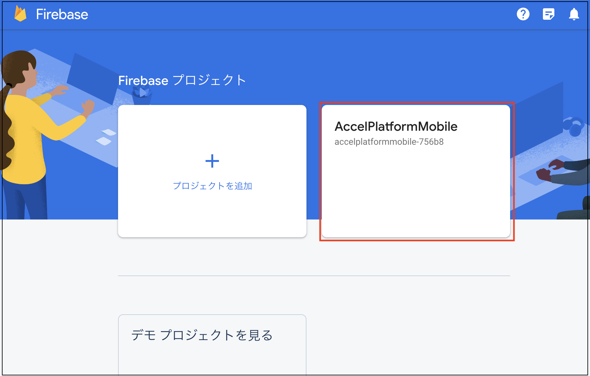Image resolution: width=590 pixels, height=376 pixels.
Task: Click the デモ プロジェクトを見る heading text
Action: (202, 335)
